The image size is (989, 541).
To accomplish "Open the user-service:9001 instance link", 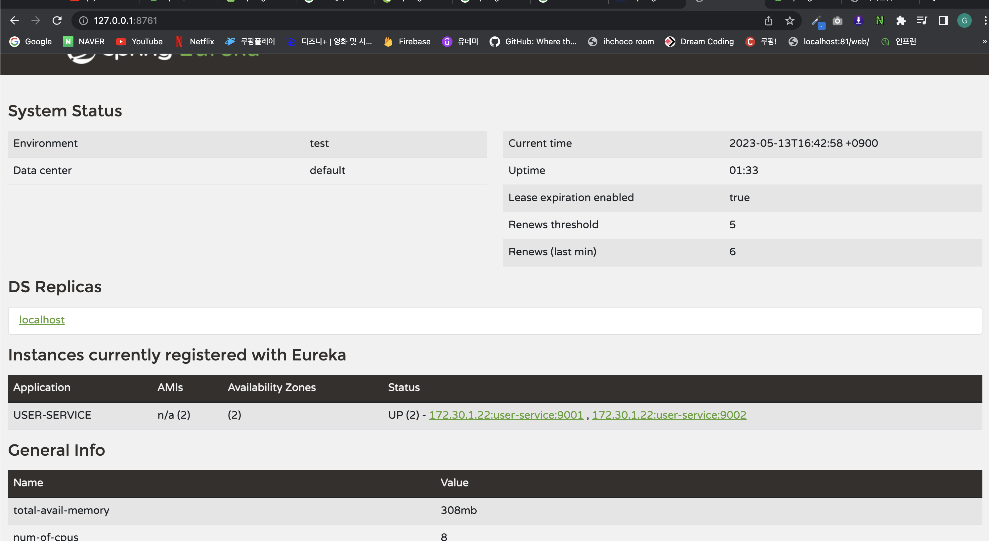I will pyautogui.click(x=506, y=415).
